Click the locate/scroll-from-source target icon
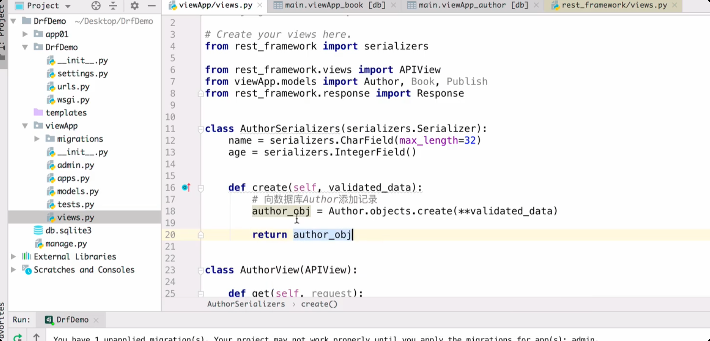 [96, 6]
